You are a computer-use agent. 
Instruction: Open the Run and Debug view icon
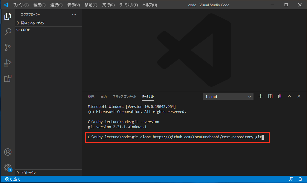(8, 63)
